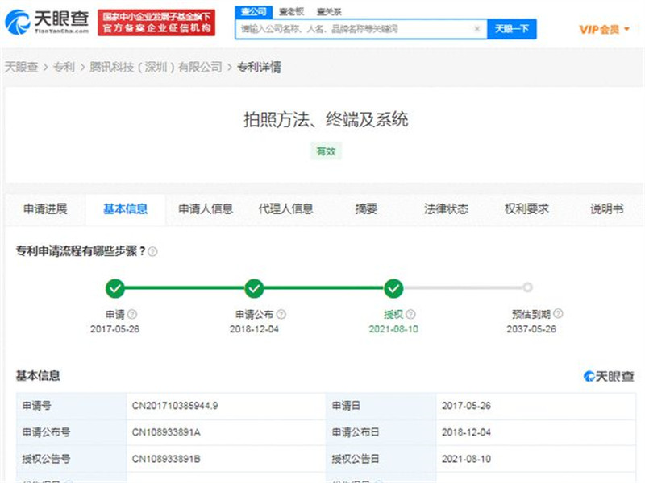Click the 授权公告日 value 2021-08-10 in the table
The width and height of the screenshot is (645, 483).
pos(466,459)
